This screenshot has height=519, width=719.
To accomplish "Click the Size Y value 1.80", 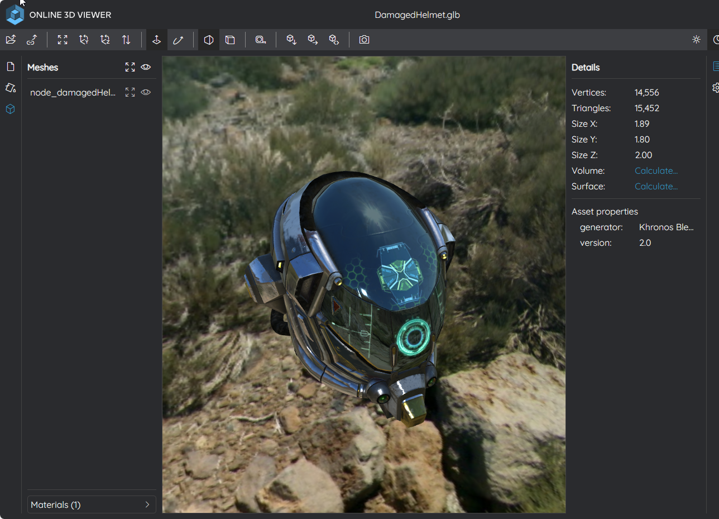I will pyautogui.click(x=642, y=140).
